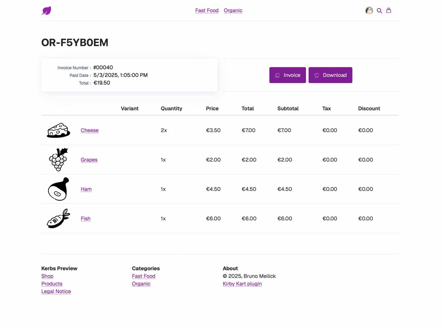Open Fast Food footer category
The image size is (444, 329).
tap(144, 276)
